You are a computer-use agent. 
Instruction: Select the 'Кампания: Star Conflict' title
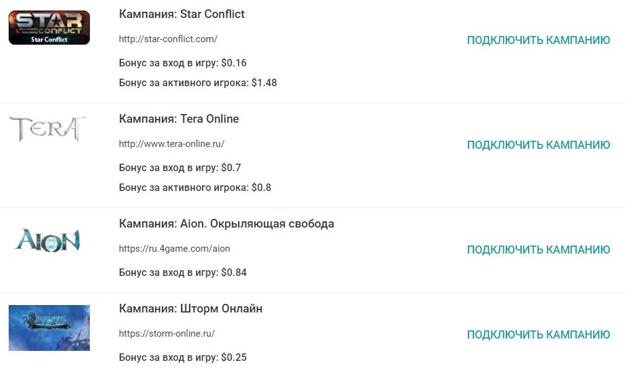(182, 14)
